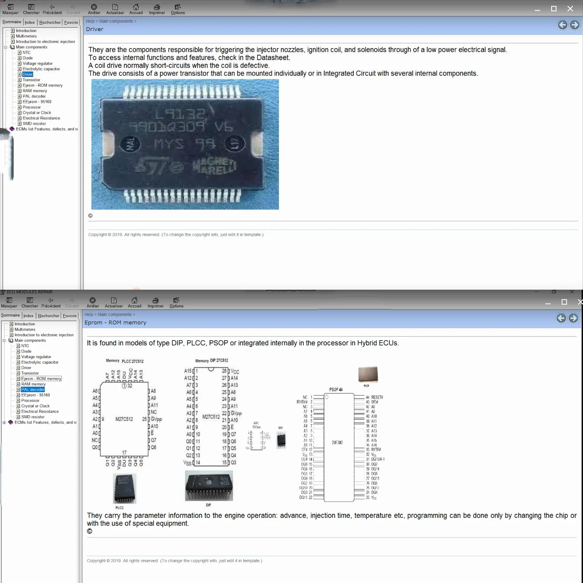Switch to the Favoris tab

[71, 22]
